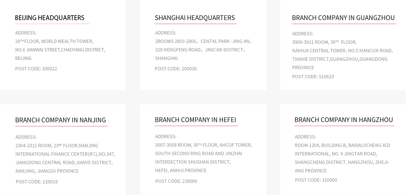Click Hangzhou post code 310000 text

(x=316, y=180)
